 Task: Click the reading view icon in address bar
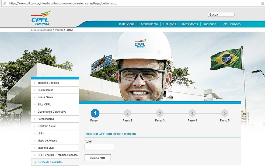click(262, 4)
